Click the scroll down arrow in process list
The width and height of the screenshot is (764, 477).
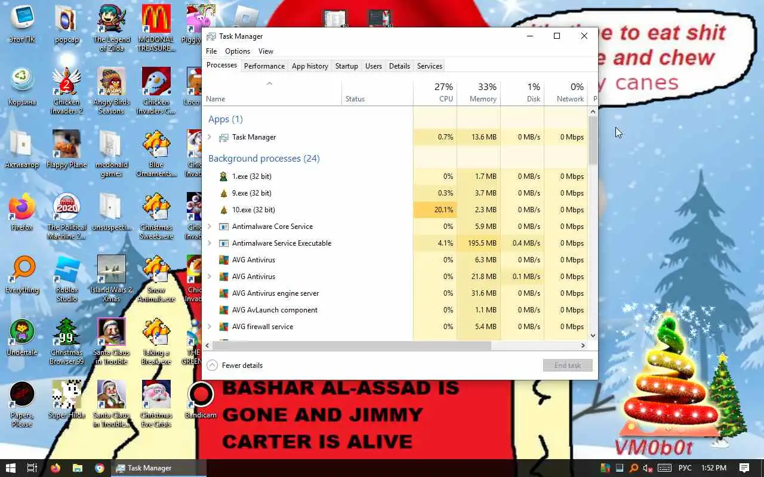pyautogui.click(x=593, y=336)
